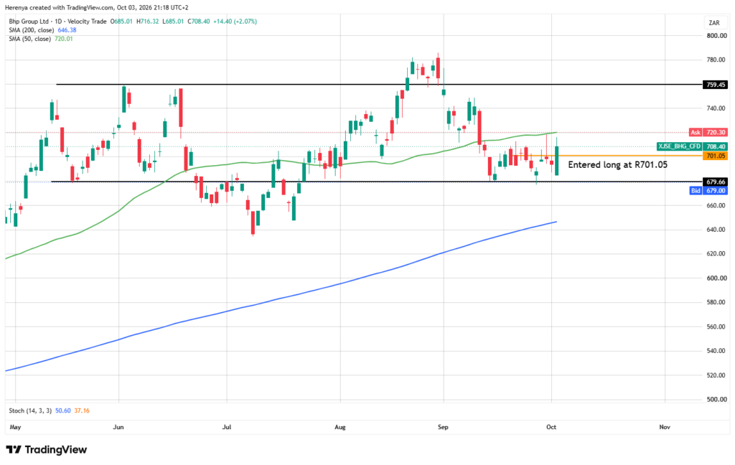The height and width of the screenshot is (465, 735).
Task: Click the 780.00 price axis label
Action: (x=716, y=60)
